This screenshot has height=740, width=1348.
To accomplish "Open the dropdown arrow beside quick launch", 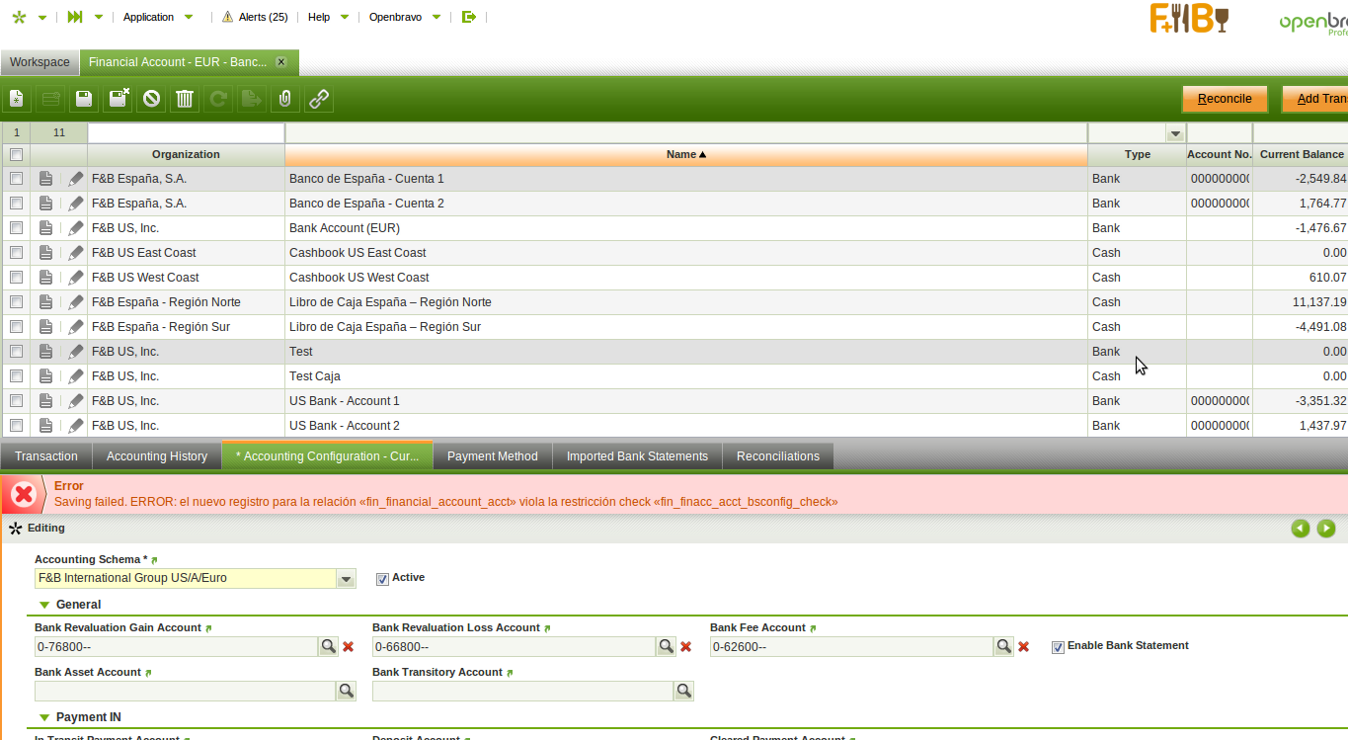I will [98, 17].
